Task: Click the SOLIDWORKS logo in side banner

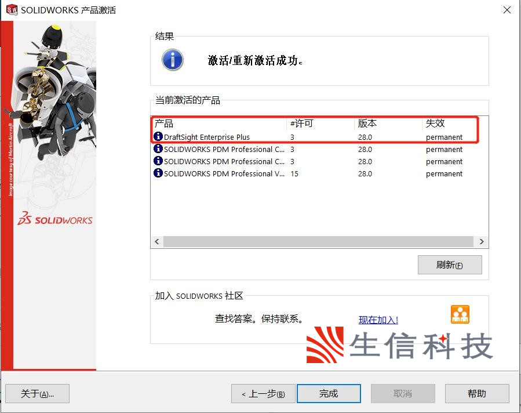Action: pyautogui.click(x=55, y=219)
